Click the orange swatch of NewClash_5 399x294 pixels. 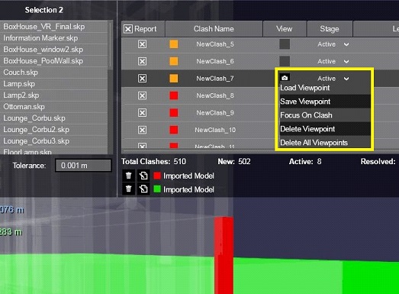pyautogui.click(x=174, y=44)
